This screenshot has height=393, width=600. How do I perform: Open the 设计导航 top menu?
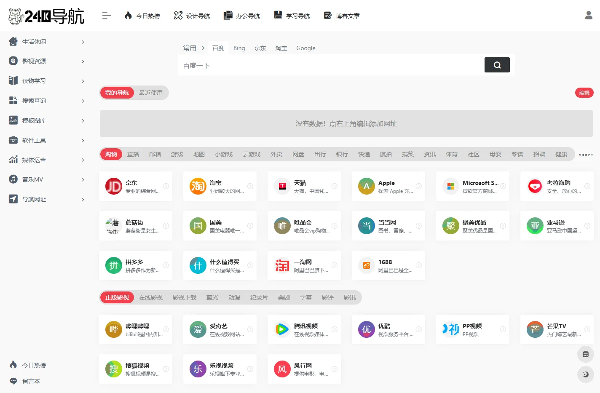tap(192, 16)
